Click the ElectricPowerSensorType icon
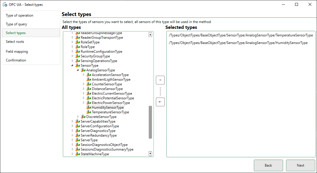The image size is (317, 173). tap(88, 103)
